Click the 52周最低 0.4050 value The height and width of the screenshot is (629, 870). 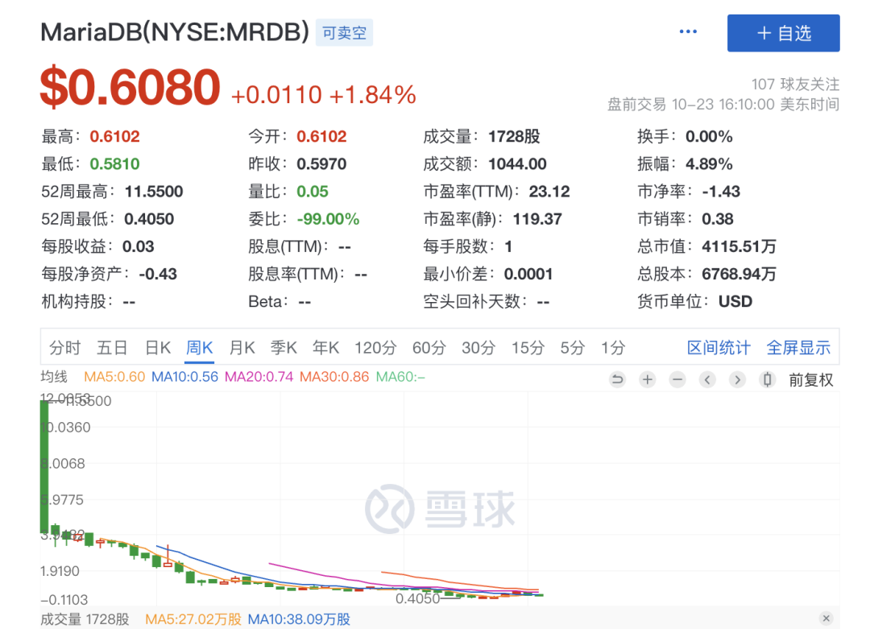coord(149,219)
